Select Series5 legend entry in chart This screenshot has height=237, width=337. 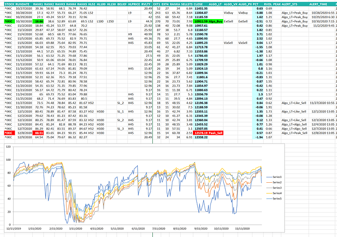pos(276,198)
